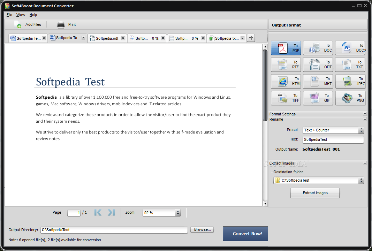This screenshot has width=372, height=251.
Task: Switch to the Softpedia.odt tab
Action: click(107, 38)
